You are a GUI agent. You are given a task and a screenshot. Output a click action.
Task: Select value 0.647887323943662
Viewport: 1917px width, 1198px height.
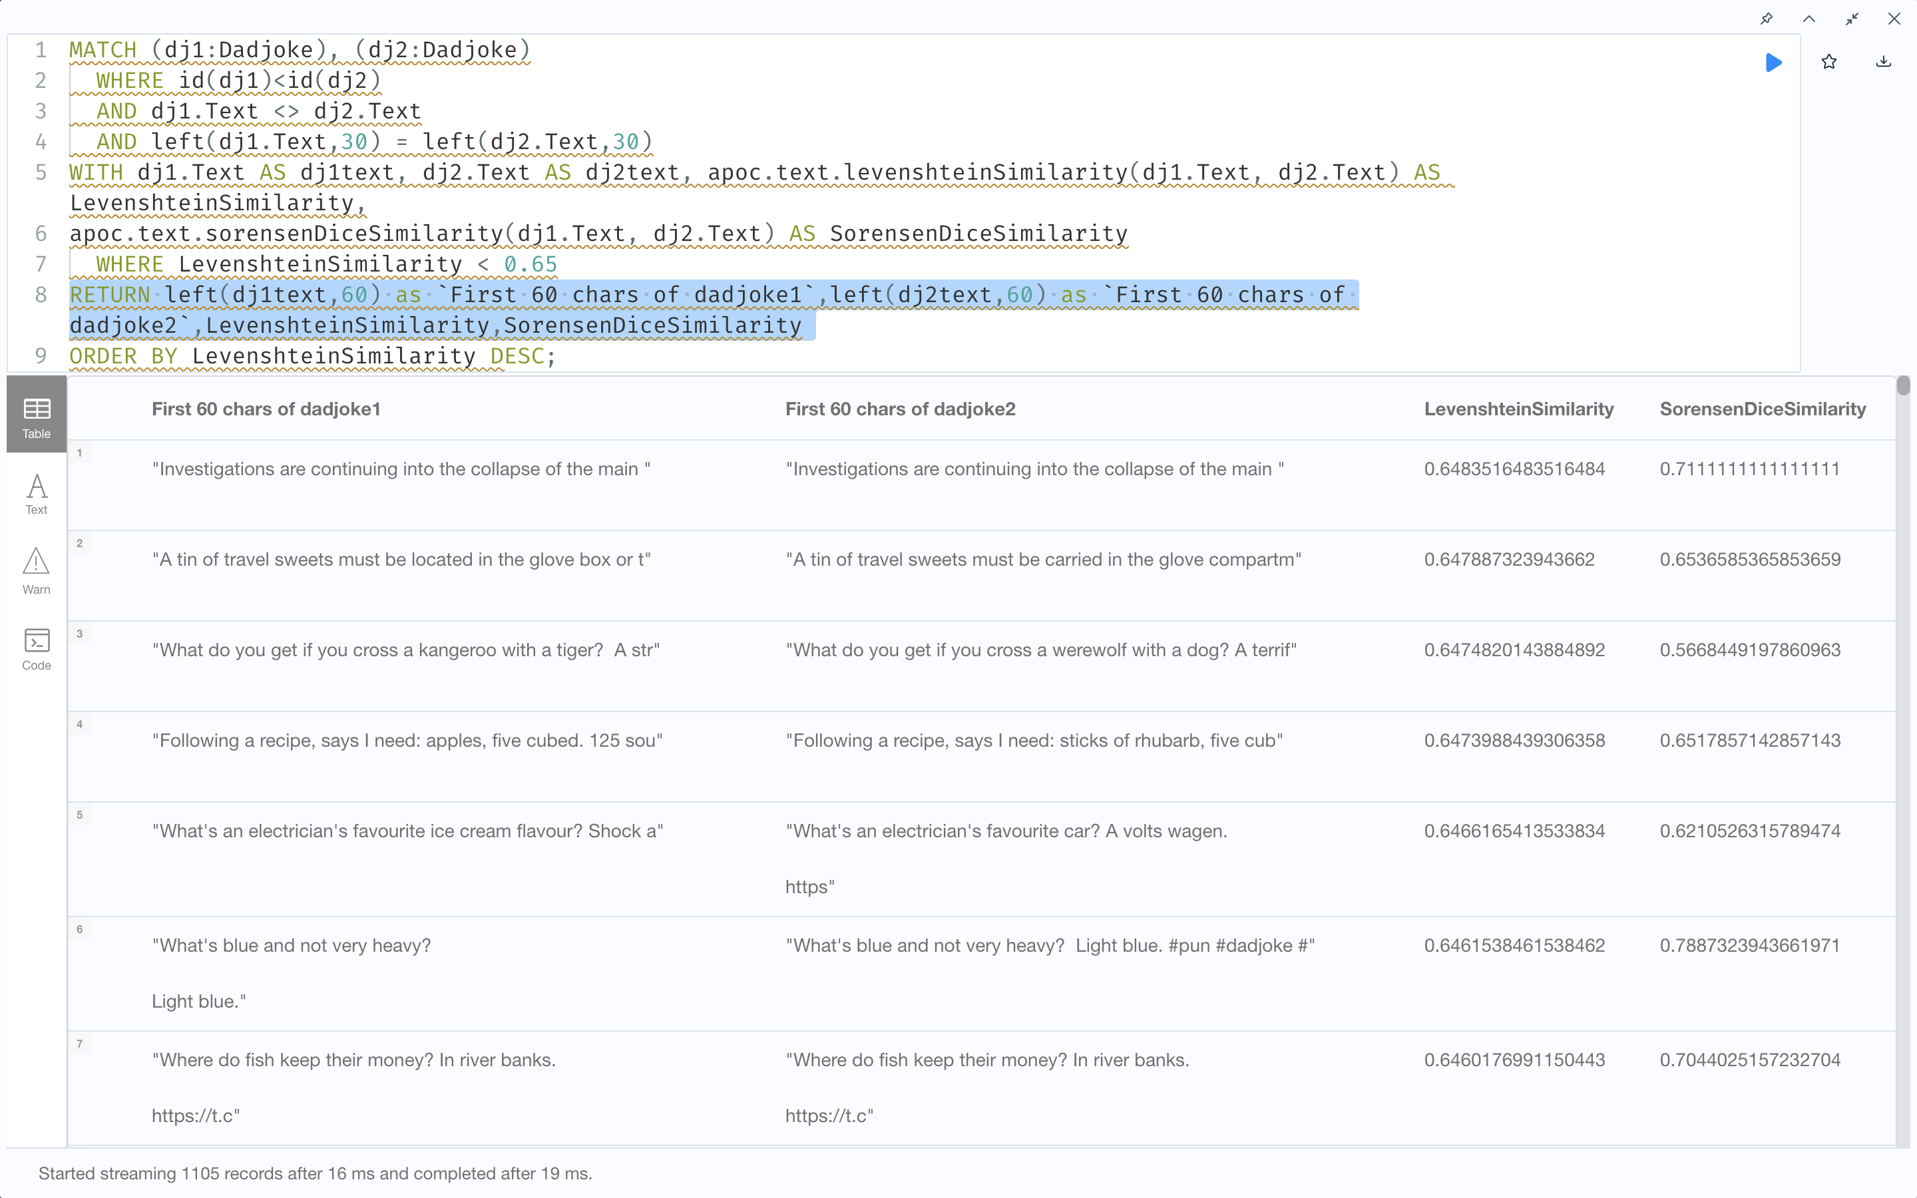coord(1509,559)
